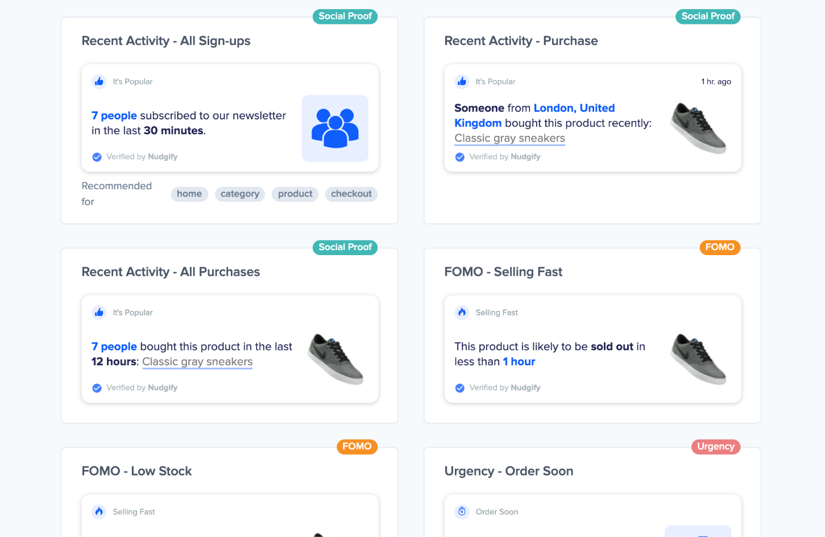825x537 pixels.
Task: Click thumbs-up icon in All Sign-ups nudge
Action: pos(100,82)
